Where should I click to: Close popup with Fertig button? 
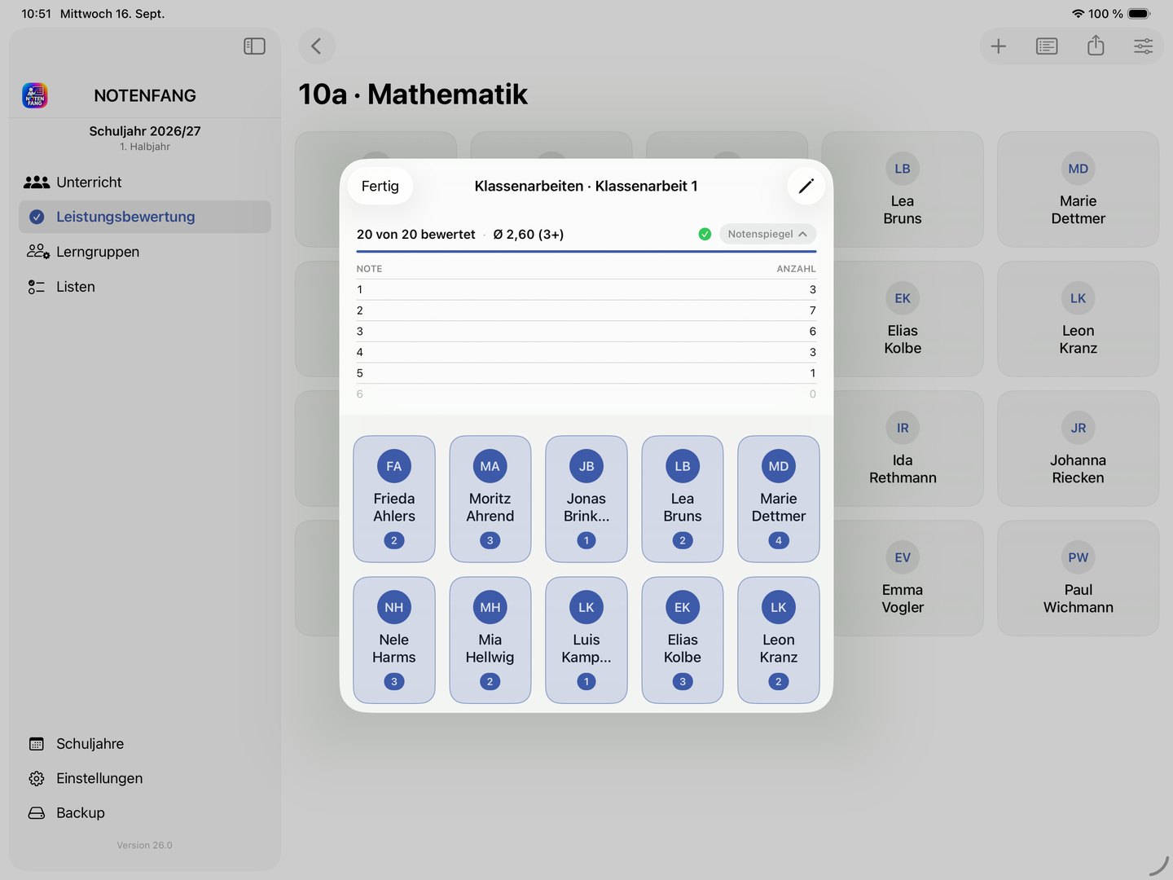tap(380, 186)
